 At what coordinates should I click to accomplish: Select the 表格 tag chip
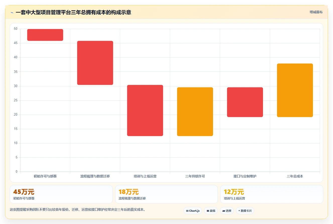tap(211, 211)
